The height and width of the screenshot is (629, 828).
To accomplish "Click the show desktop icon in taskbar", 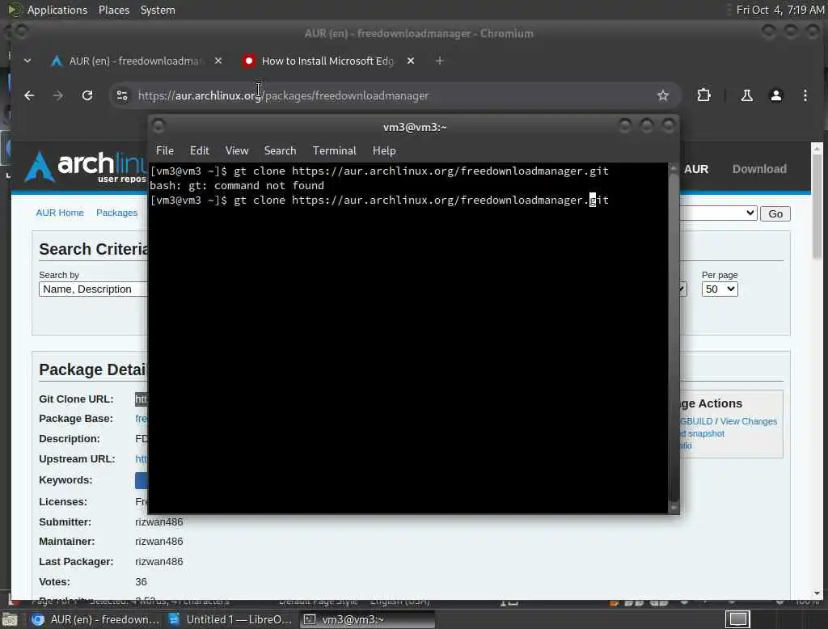I will coord(10,619).
